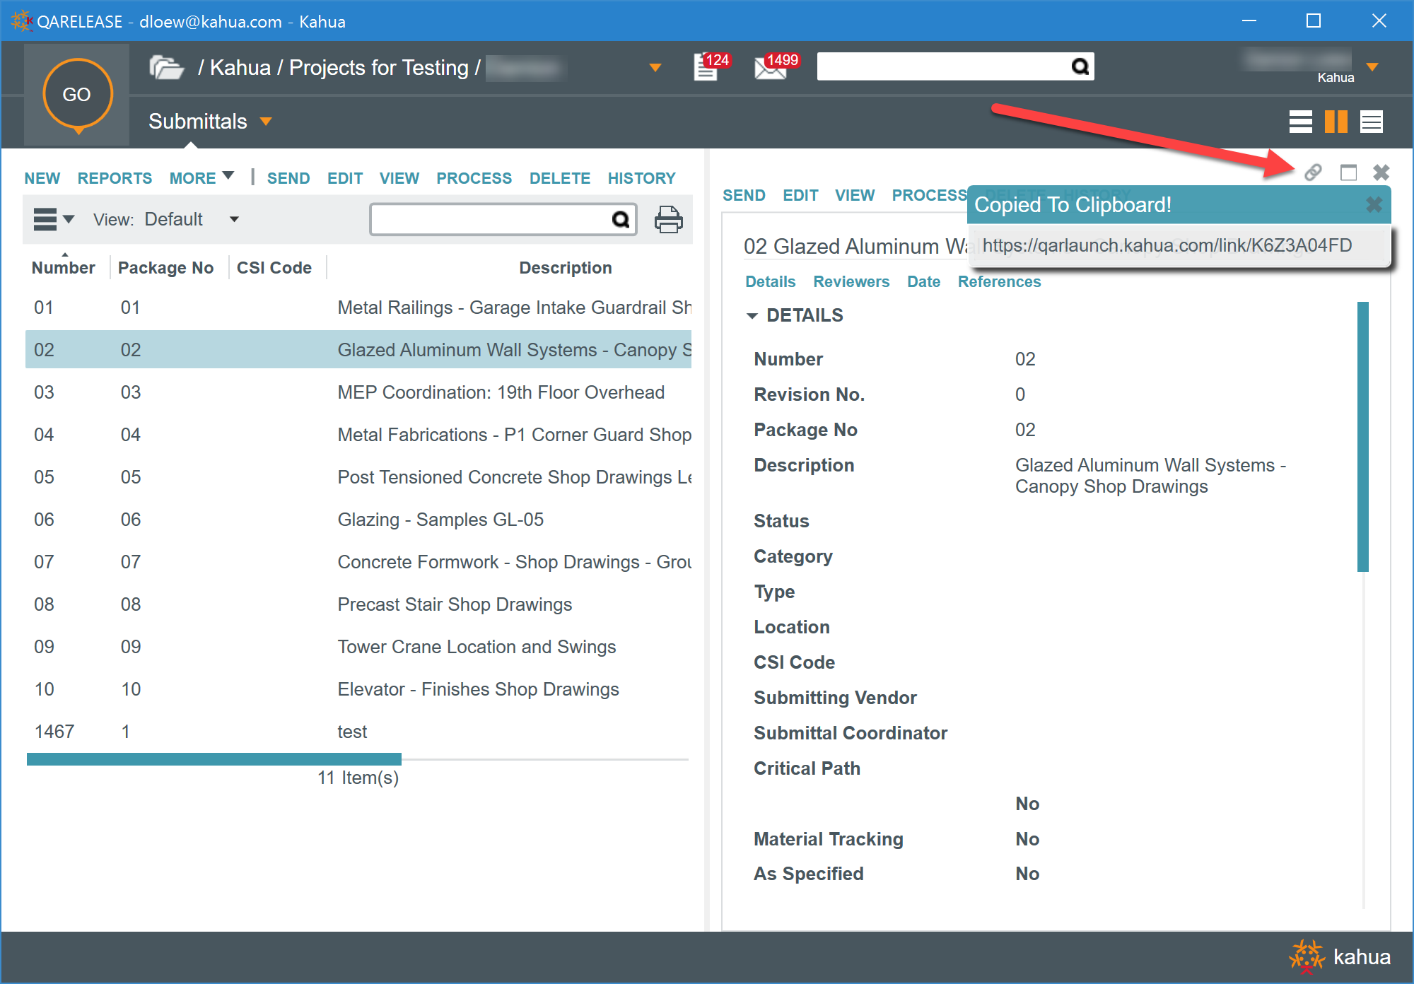This screenshot has height=984, width=1414.
Task: Select the split two-column layout icon
Action: (1336, 122)
